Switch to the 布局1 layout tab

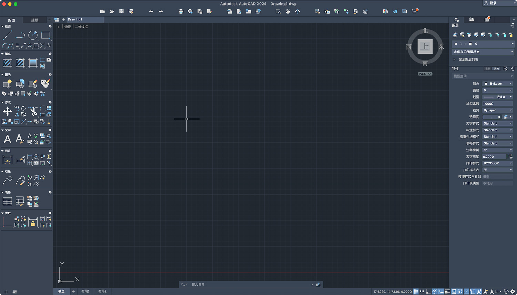[85, 291]
